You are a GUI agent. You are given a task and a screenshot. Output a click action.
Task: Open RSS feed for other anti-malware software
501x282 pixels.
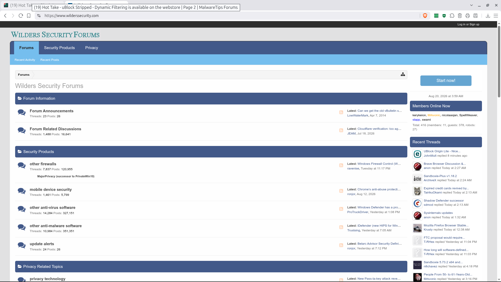pos(341,227)
